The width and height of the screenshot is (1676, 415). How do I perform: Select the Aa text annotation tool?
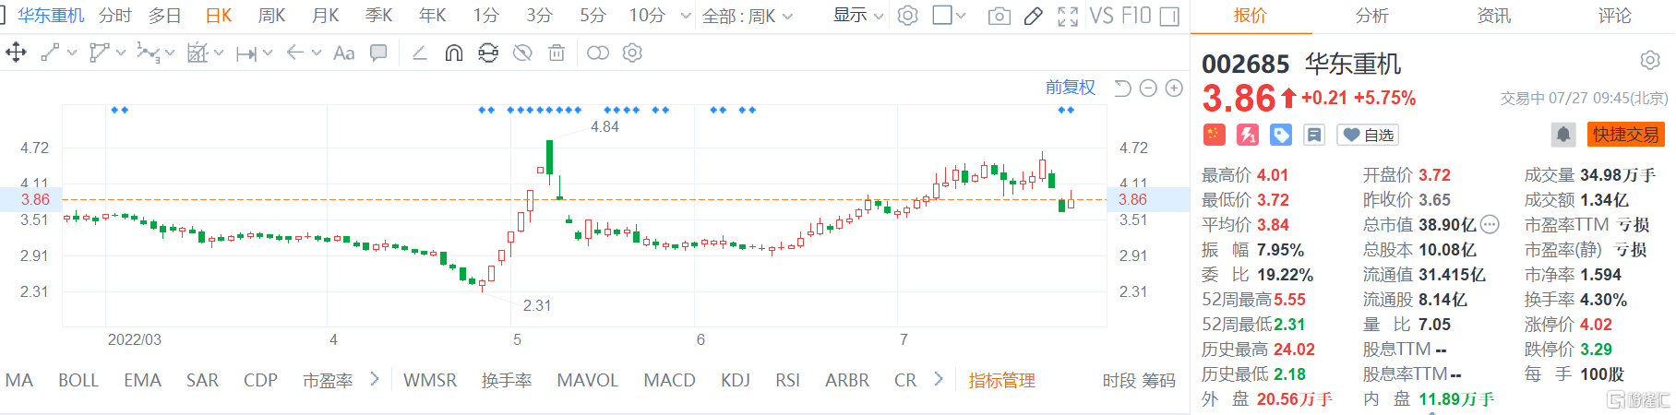[x=343, y=53]
